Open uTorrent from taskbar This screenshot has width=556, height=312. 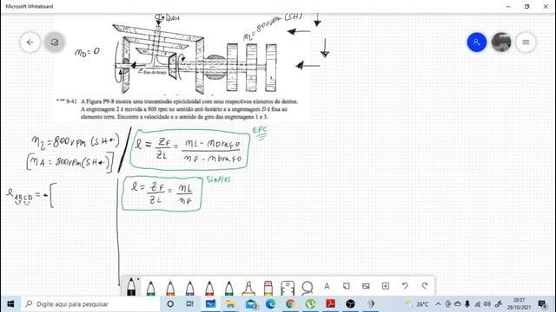[311, 304]
